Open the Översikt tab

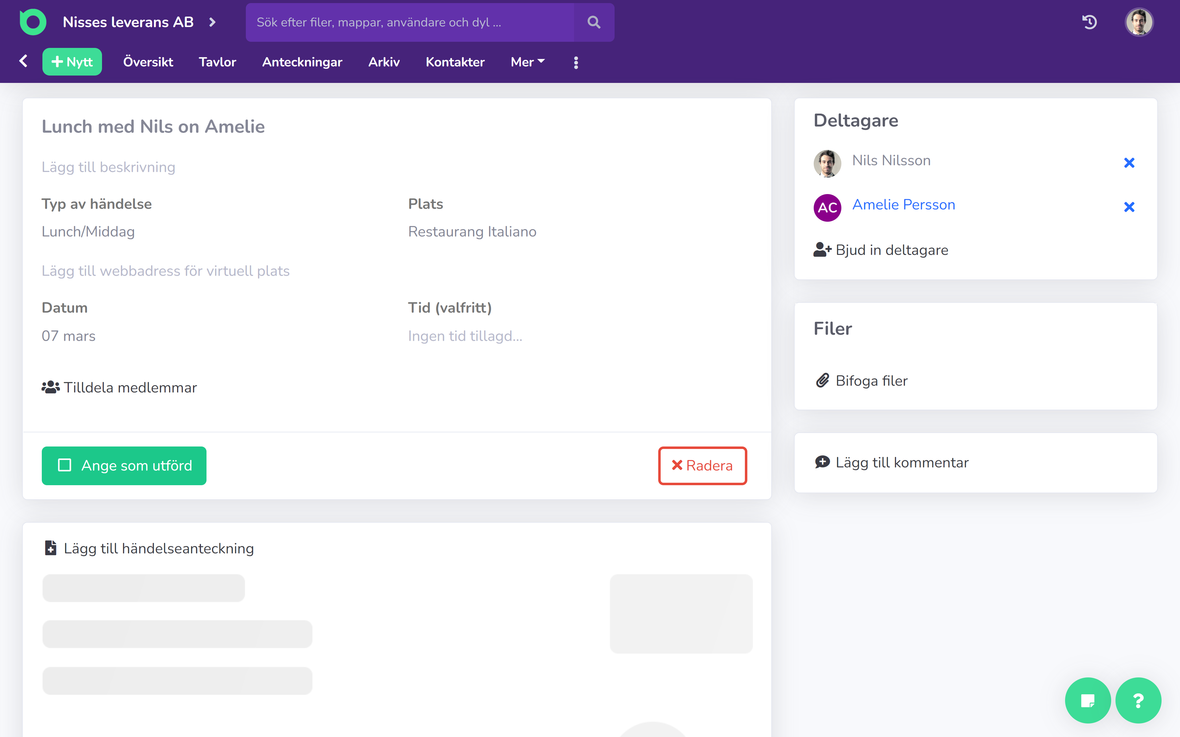pyautogui.click(x=148, y=62)
